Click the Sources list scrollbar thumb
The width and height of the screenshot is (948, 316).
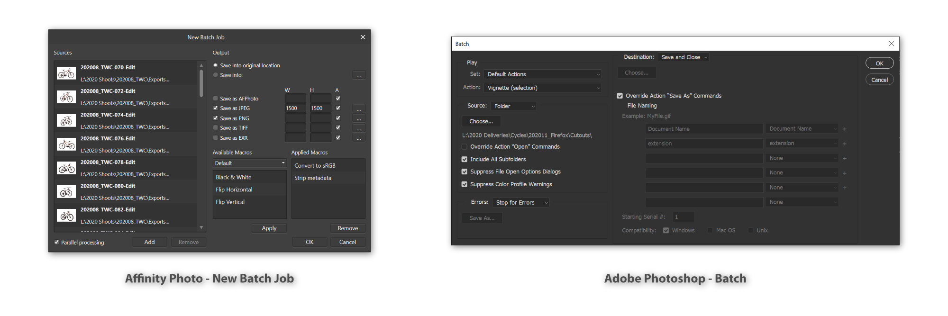201,82
